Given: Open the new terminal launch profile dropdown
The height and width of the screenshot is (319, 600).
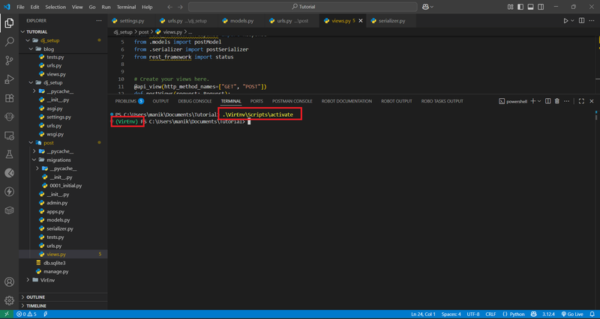Looking at the screenshot, I should coord(539,101).
